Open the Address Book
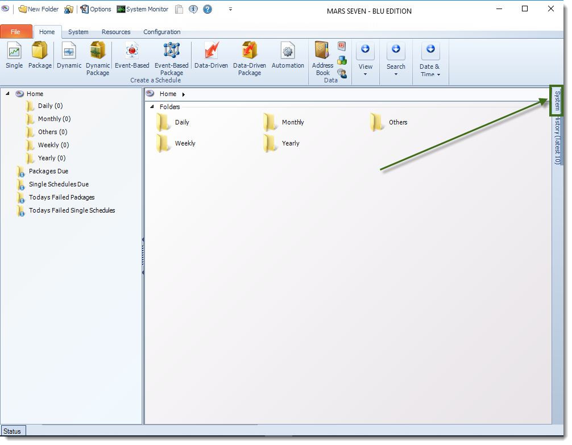The height and width of the screenshot is (445, 572). click(x=322, y=59)
